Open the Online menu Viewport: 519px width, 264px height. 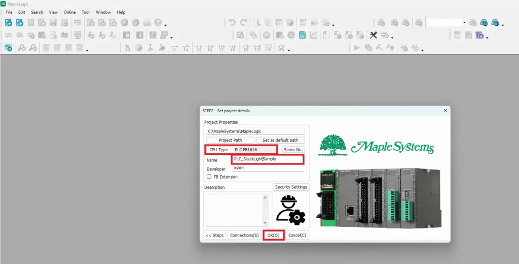coord(69,12)
